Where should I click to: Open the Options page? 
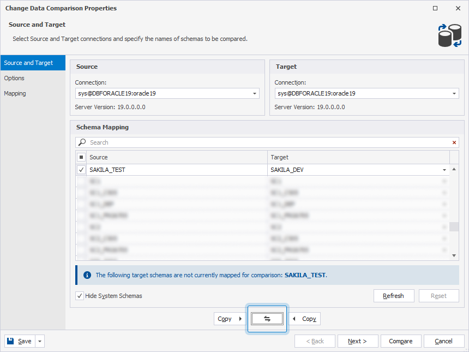pos(33,78)
